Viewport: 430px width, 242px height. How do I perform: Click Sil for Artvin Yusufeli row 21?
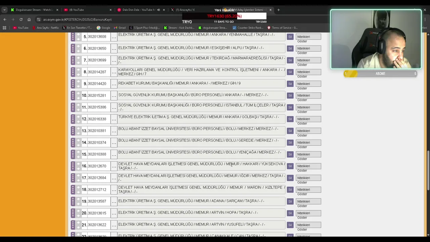point(290,225)
